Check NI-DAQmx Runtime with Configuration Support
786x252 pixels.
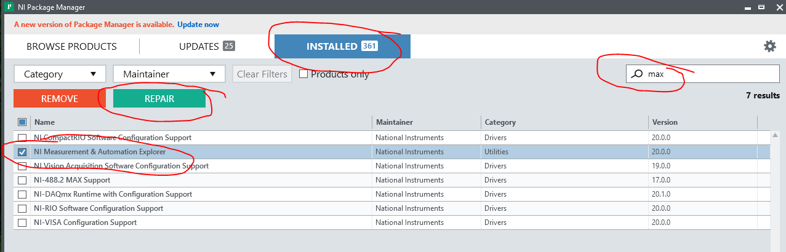tap(22, 194)
